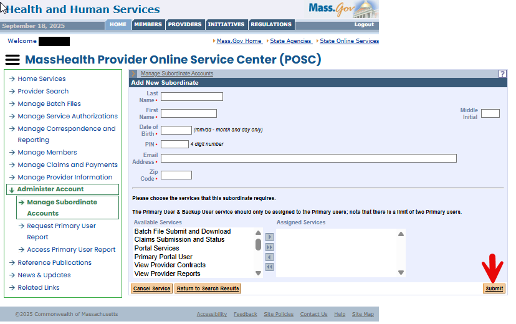Move all services to Assigned with double right arrow

tap(269, 247)
